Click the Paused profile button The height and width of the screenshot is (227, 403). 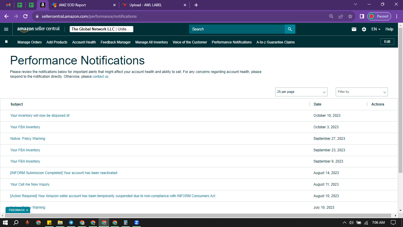379,16
